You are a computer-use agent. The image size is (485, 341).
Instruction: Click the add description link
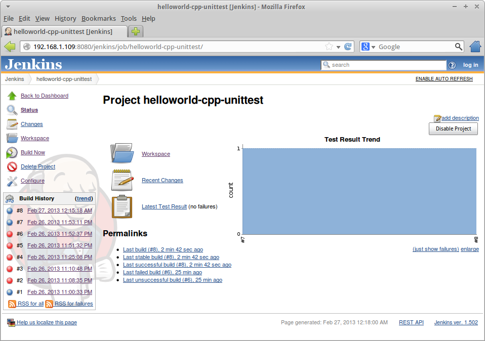(x=460, y=118)
